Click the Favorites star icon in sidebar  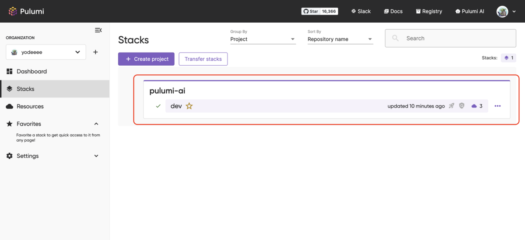(x=10, y=124)
